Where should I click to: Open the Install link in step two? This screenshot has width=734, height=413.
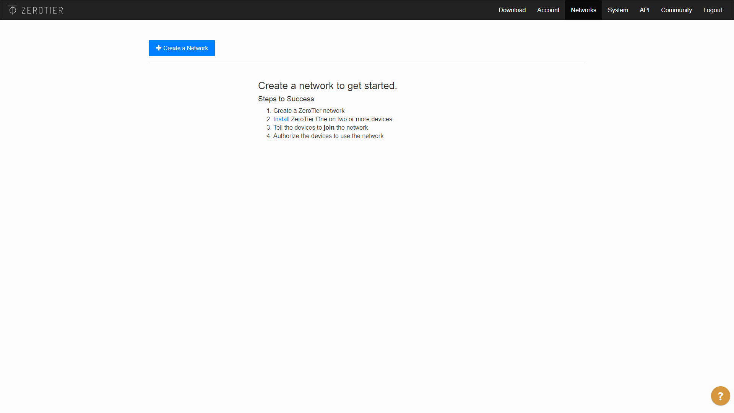(281, 119)
